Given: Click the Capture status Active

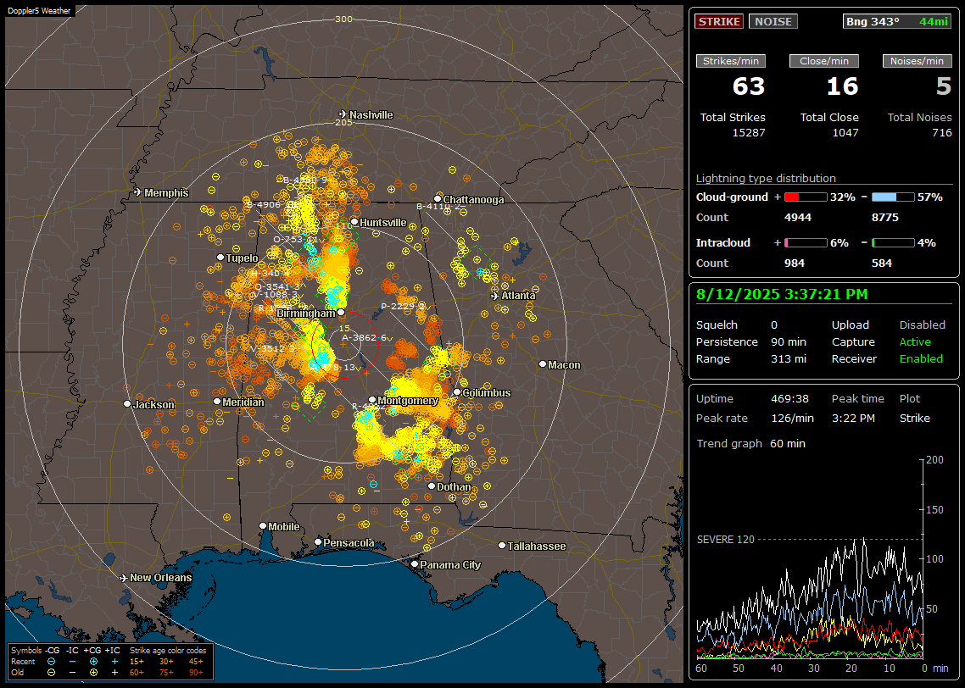Looking at the screenshot, I should click(914, 341).
